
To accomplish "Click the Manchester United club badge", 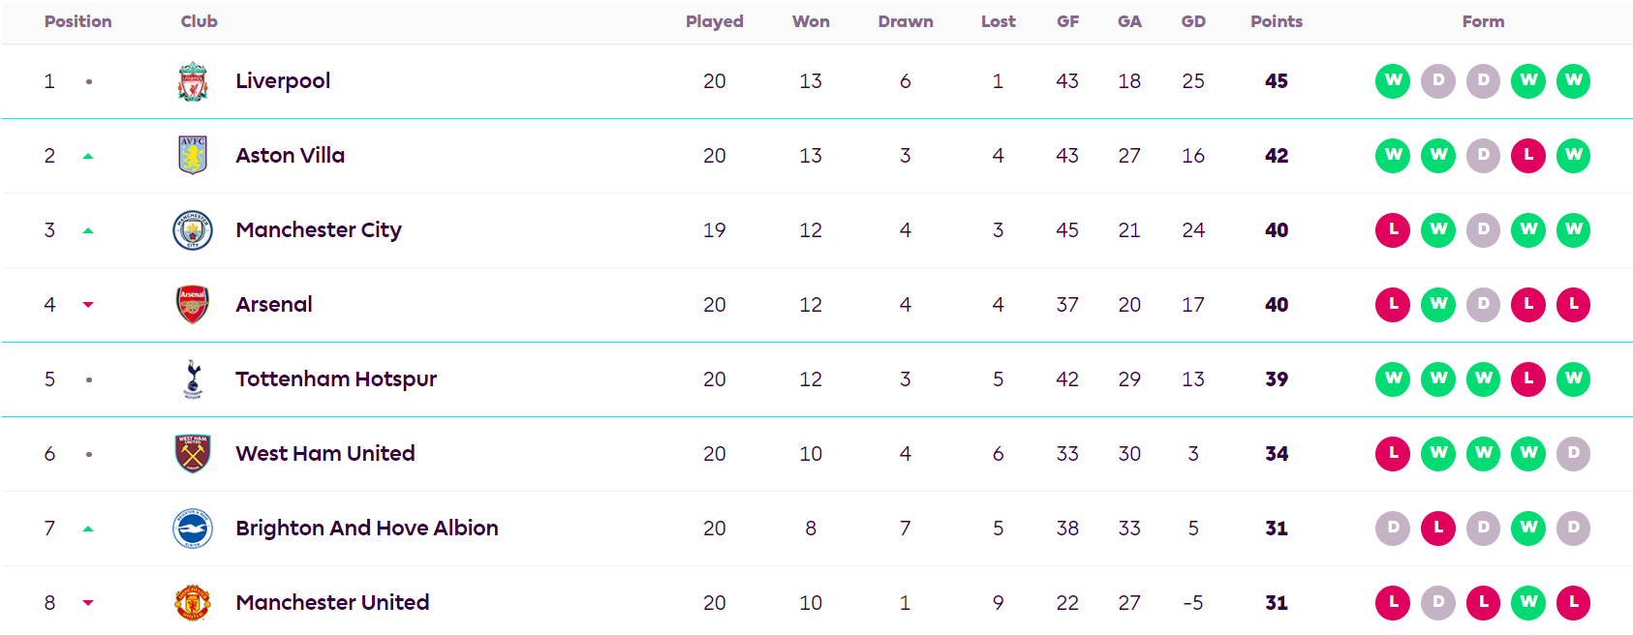I will pos(193,602).
